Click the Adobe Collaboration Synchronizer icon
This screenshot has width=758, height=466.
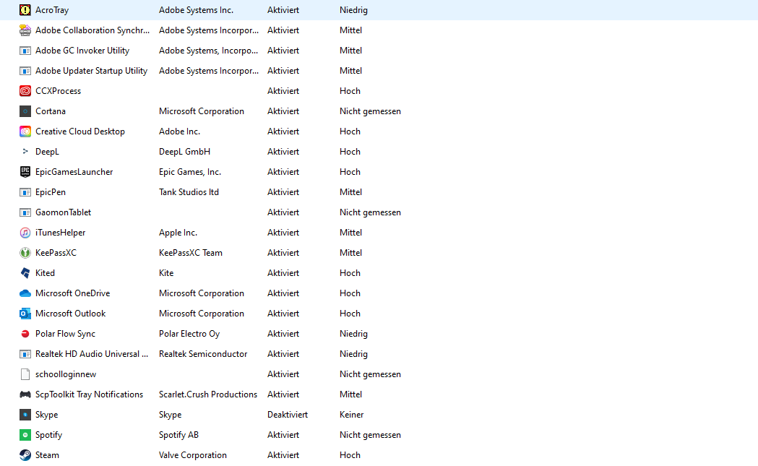click(x=25, y=30)
